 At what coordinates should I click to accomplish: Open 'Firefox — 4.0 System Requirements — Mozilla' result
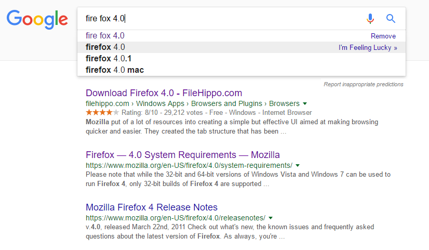tap(182, 155)
